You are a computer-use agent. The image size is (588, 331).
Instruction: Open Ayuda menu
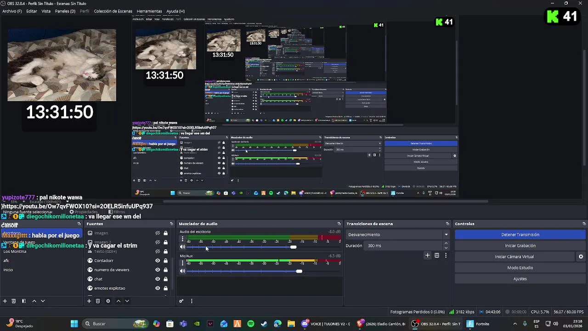(175, 11)
